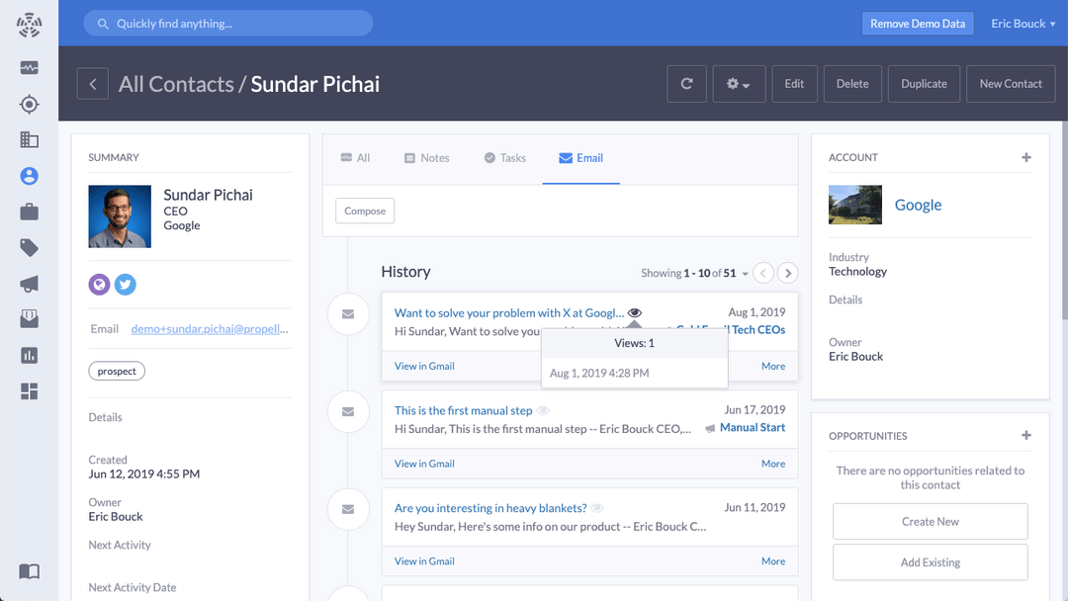This screenshot has height=601, width=1068.
Task: Toggle the eye icon on the heavy blankets email
Action: 596,507
